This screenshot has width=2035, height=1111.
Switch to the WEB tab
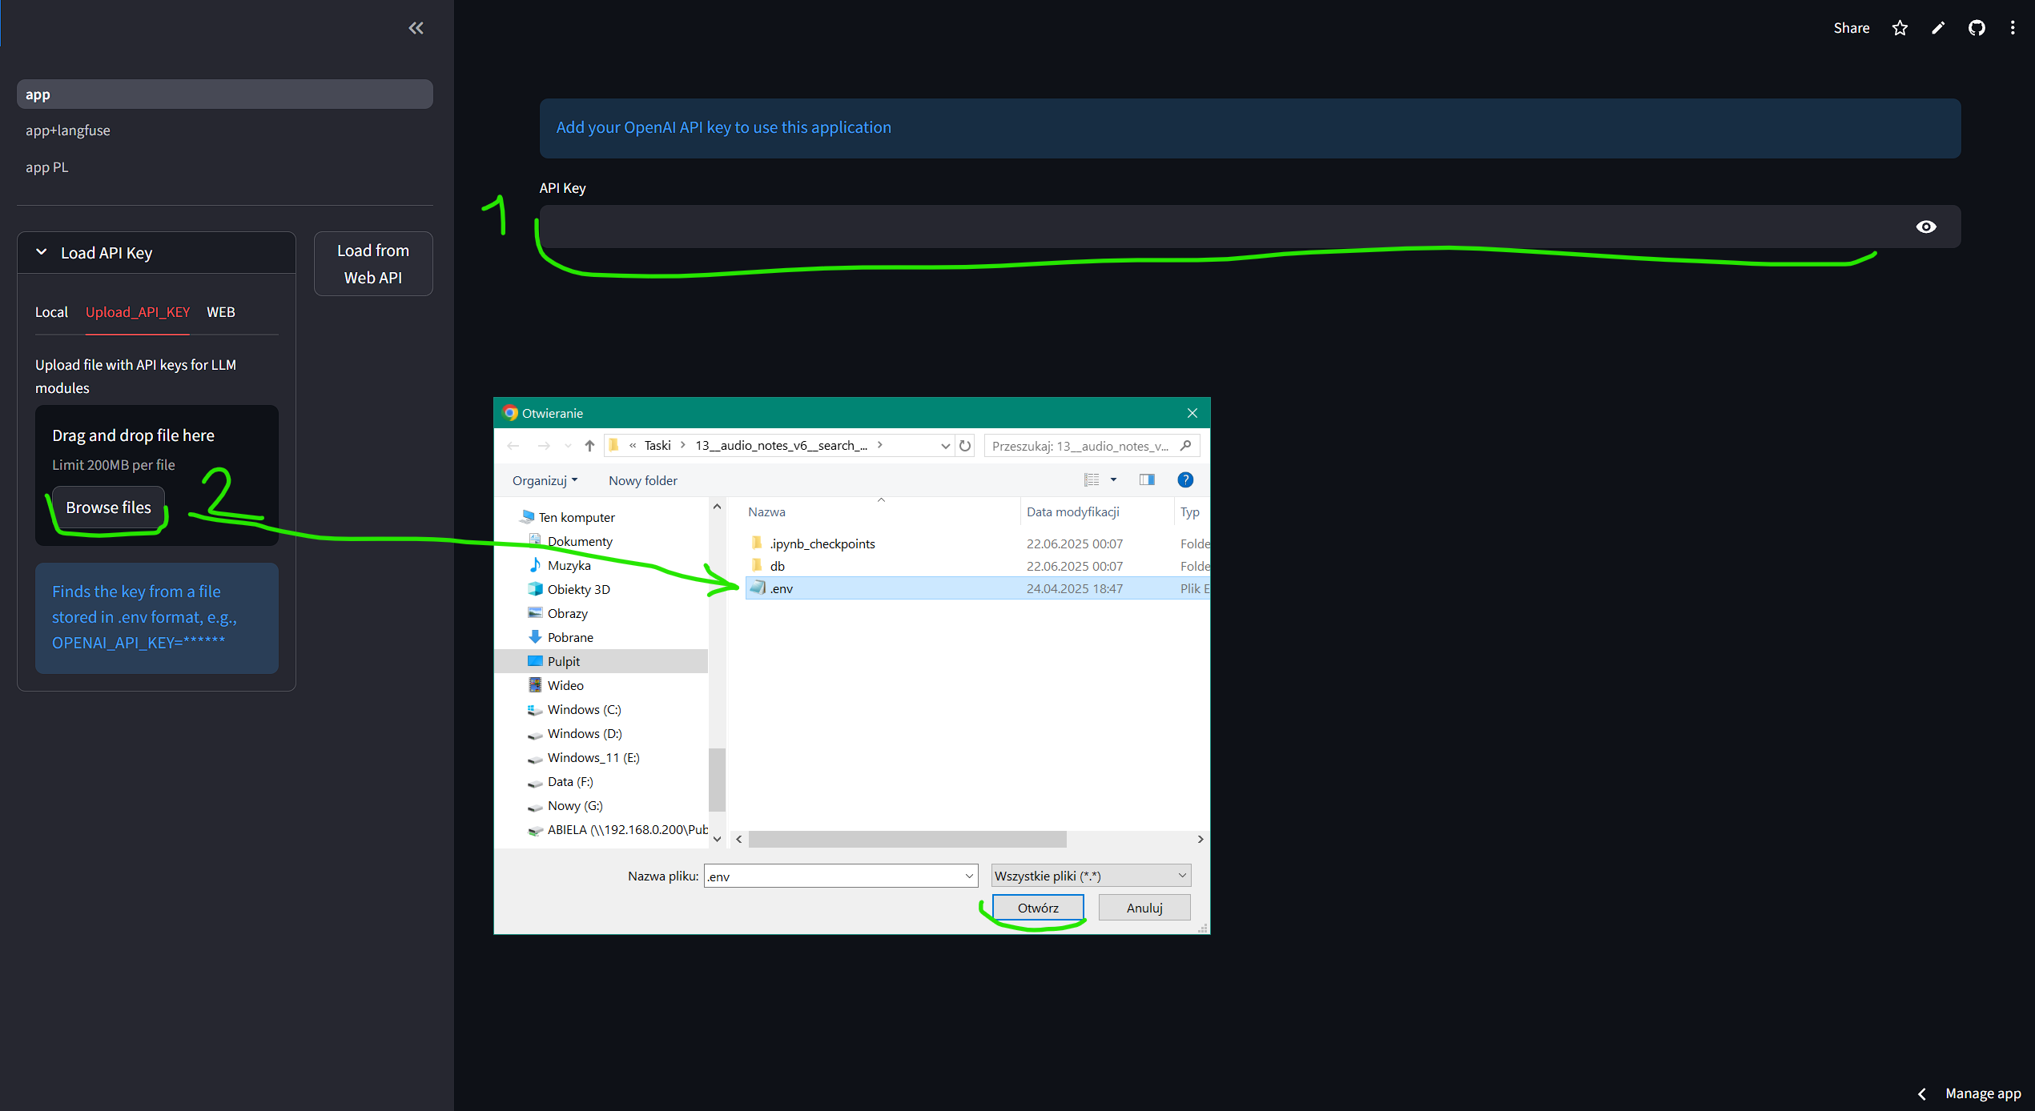(221, 312)
